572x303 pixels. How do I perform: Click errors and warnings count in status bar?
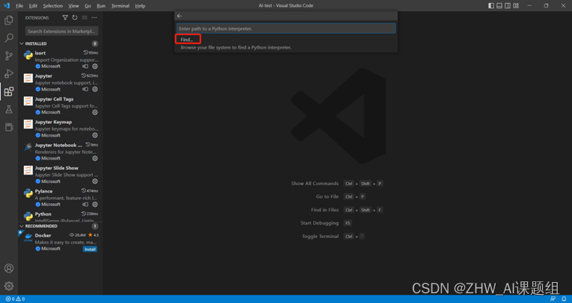15,299
